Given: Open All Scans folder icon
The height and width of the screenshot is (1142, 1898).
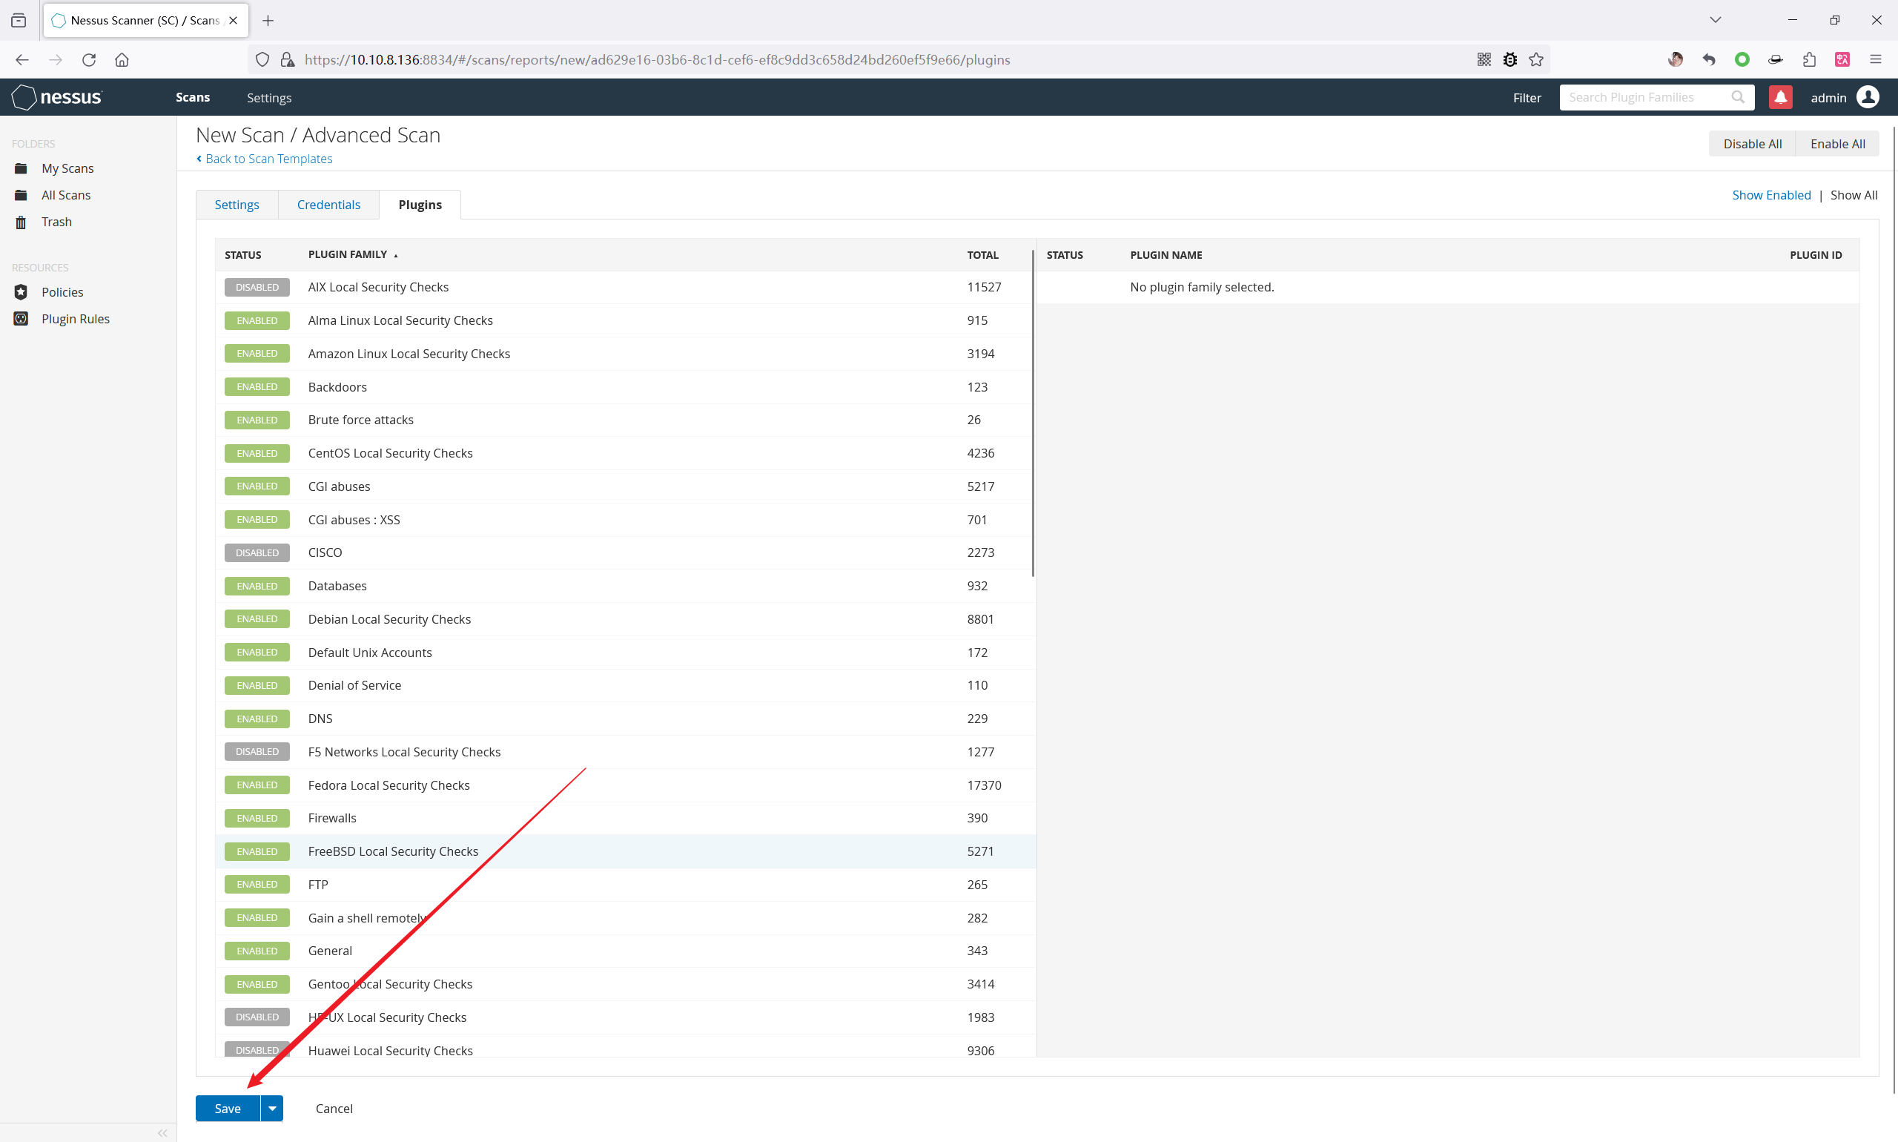Looking at the screenshot, I should 21,196.
